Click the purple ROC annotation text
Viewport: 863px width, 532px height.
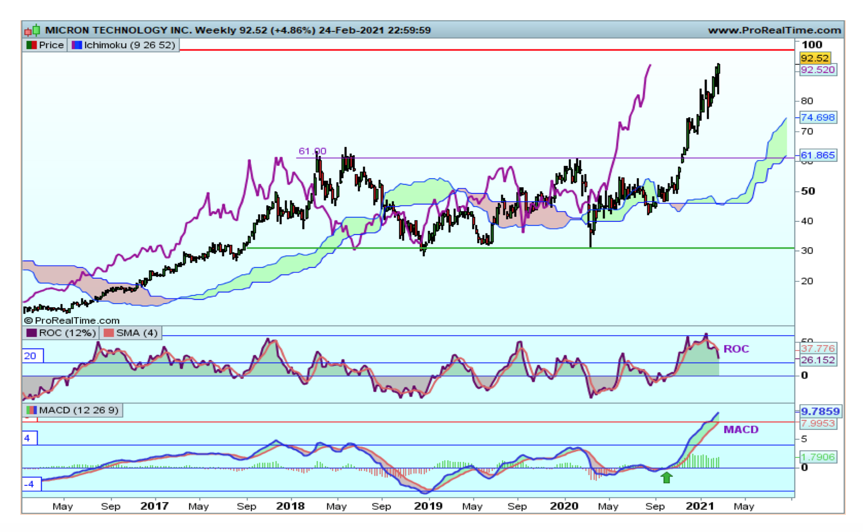(x=736, y=349)
